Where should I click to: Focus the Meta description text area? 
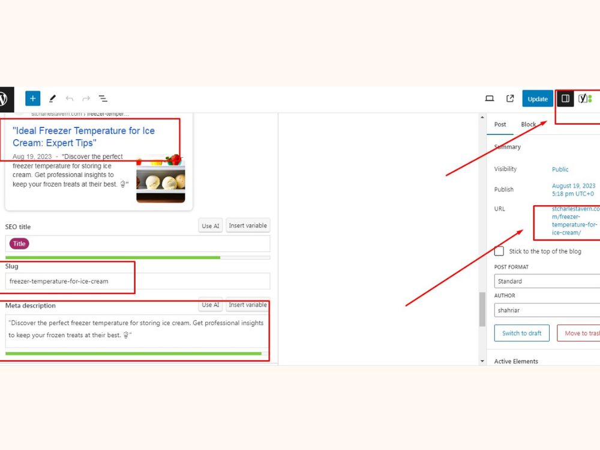pyautogui.click(x=138, y=331)
